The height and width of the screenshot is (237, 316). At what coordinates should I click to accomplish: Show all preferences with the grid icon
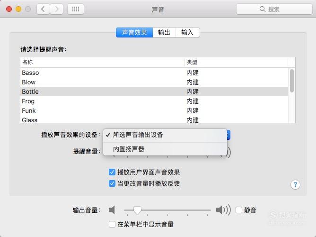[x=76, y=9]
